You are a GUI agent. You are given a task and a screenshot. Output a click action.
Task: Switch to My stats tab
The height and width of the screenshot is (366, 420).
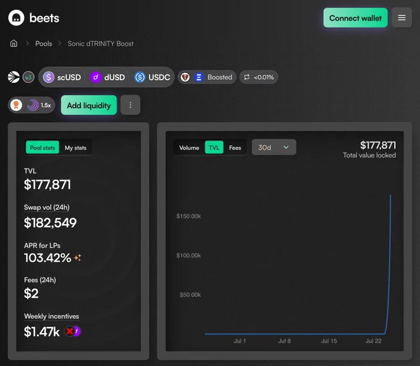tap(75, 148)
